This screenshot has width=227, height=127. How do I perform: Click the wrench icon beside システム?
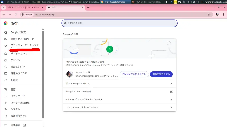point(6,109)
